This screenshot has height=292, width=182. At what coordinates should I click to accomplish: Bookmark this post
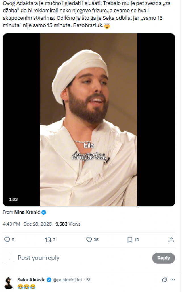coord(130,240)
